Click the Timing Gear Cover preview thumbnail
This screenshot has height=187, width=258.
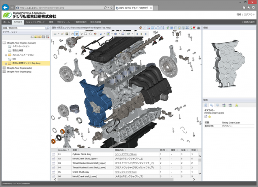pos(229,63)
